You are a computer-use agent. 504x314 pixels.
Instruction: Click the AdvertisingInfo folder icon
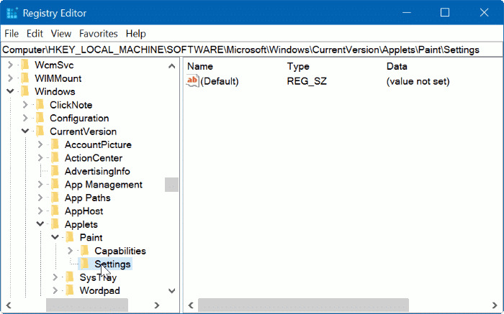[x=55, y=171]
